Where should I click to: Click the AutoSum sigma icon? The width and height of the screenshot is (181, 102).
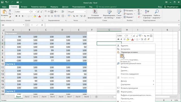139,10
